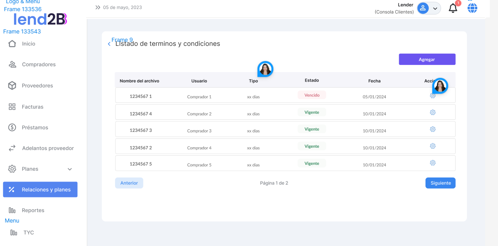Click the Vencido status badge
This screenshot has height=246, width=498.
312,95
